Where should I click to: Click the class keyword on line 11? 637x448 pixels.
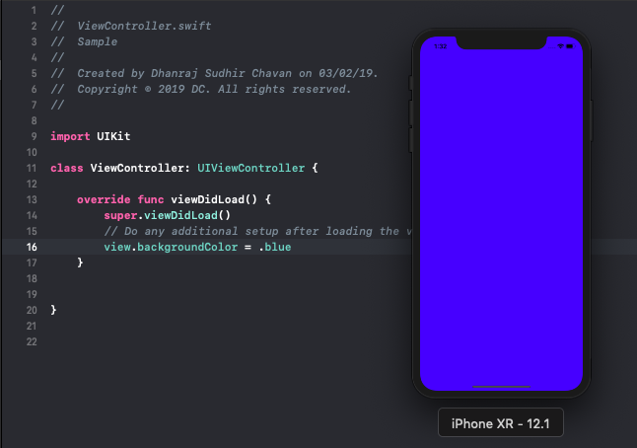[67, 169]
